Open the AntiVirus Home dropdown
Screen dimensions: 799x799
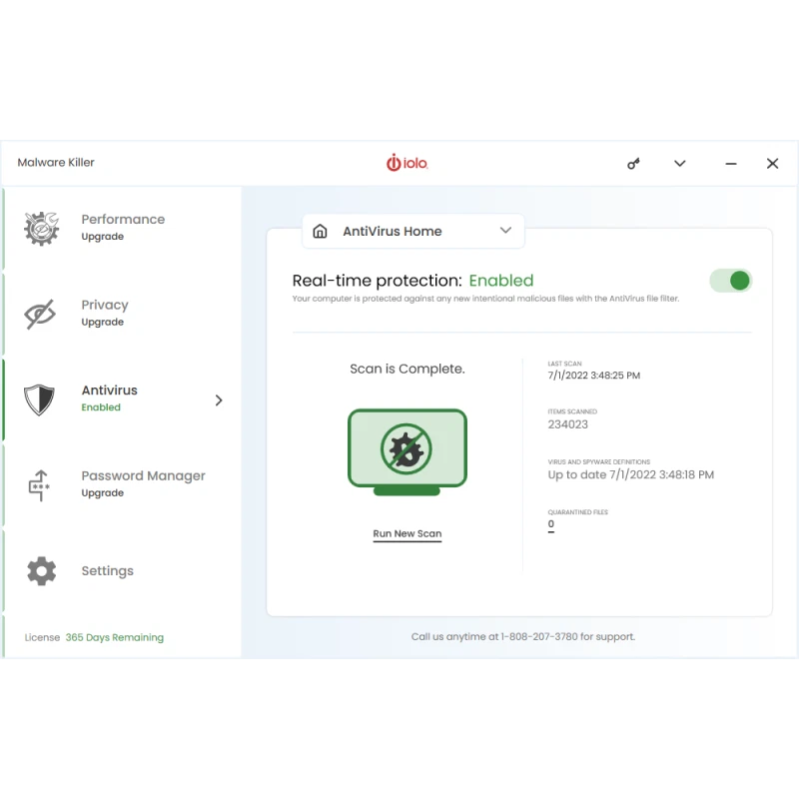point(506,231)
